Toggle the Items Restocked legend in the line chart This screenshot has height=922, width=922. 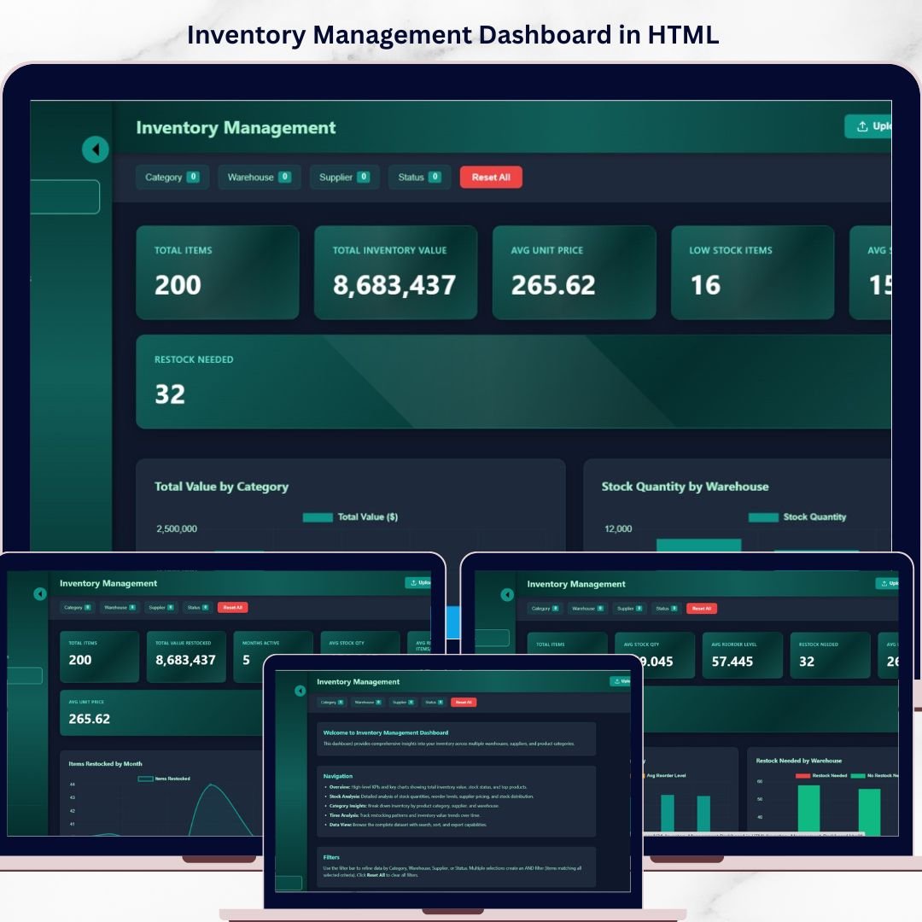tap(146, 779)
